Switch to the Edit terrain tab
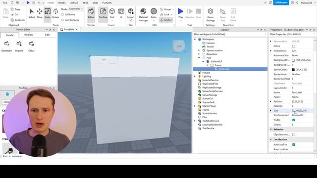Image resolution: width=317 pixels, height=178 pixels. (47, 35)
